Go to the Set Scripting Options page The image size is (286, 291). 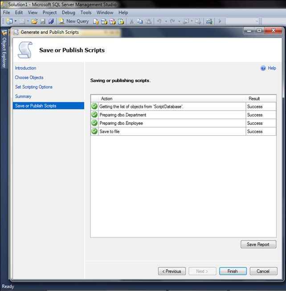tap(34, 87)
